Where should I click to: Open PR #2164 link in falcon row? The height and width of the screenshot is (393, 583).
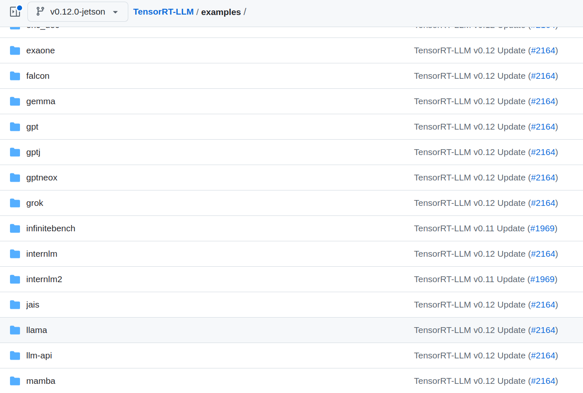(x=543, y=76)
